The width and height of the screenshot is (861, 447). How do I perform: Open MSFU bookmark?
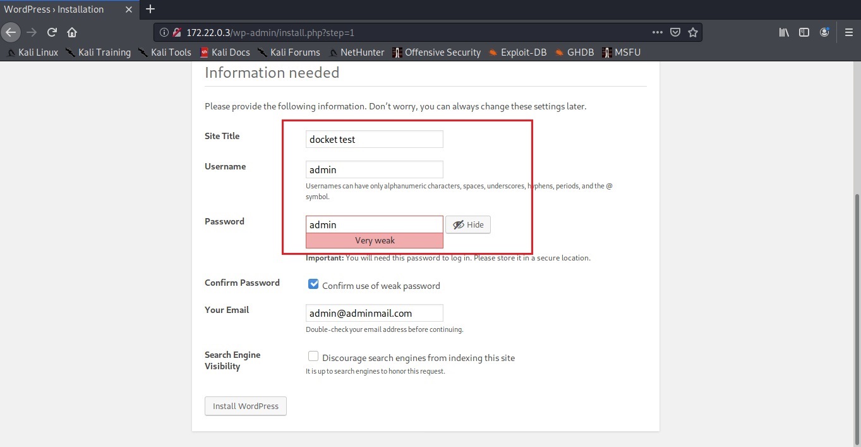coord(622,52)
